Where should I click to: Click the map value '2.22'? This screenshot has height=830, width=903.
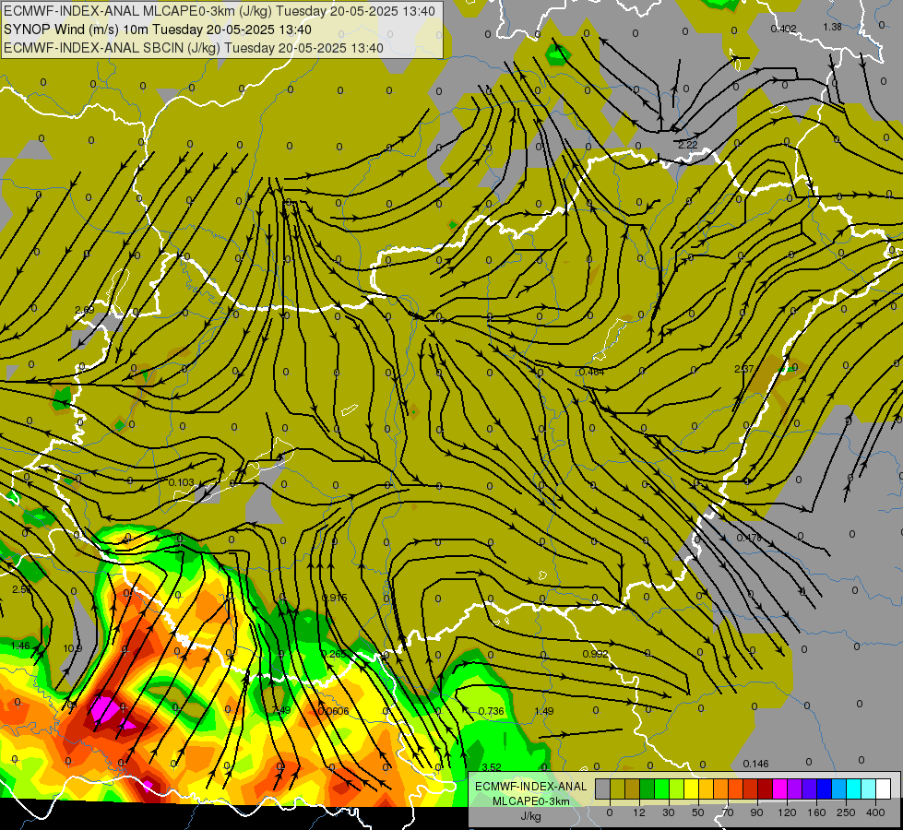(x=687, y=145)
